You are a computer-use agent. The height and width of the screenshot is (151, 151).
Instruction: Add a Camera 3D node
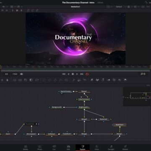pos(114,80)
